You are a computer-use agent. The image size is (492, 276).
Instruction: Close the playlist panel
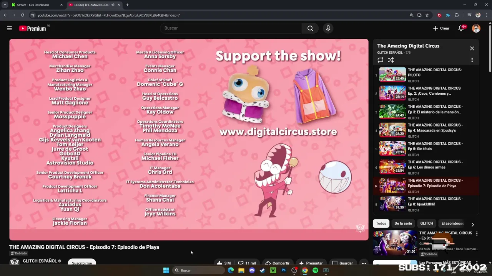[472, 48]
